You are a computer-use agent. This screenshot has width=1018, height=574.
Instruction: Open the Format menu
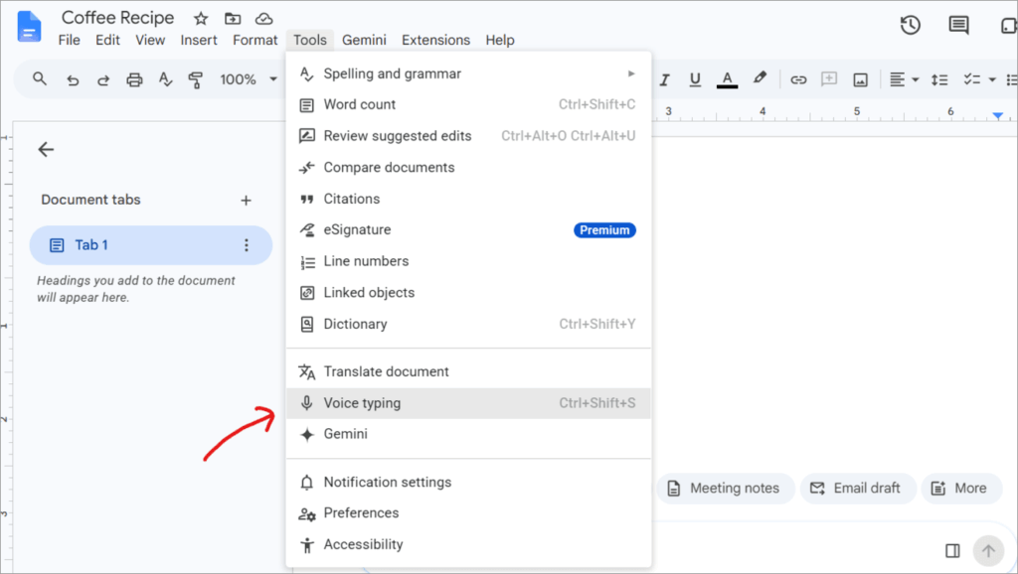(255, 40)
